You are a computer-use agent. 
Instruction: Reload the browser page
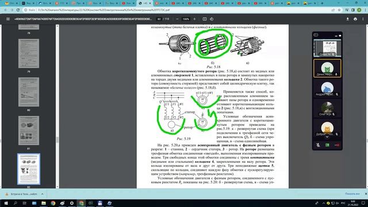(x=18, y=10)
